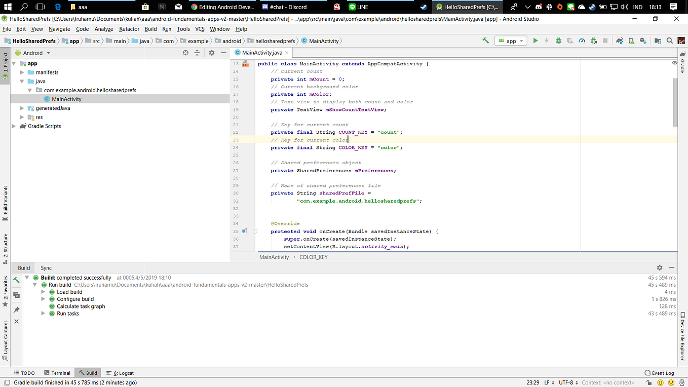This screenshot has width=688, height=387.
Task: Open the Terminal tool window
Action: click(x=57, y=373)
